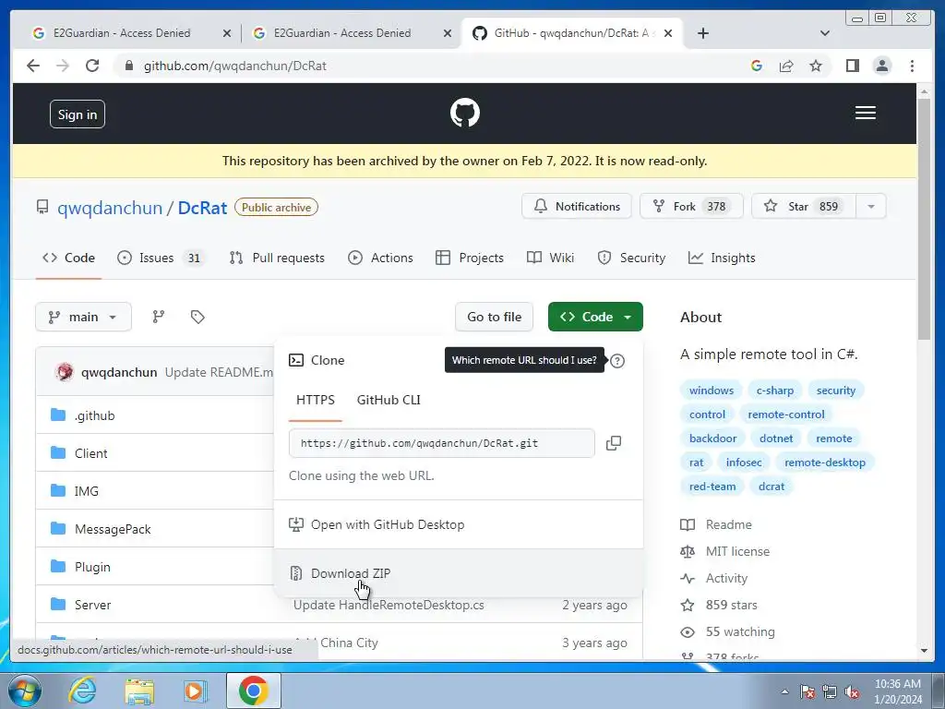Click the clone URL text field
This screenshot has width=945, height=709.
442,443
